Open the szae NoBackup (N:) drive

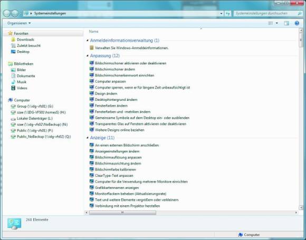[42, 124]
